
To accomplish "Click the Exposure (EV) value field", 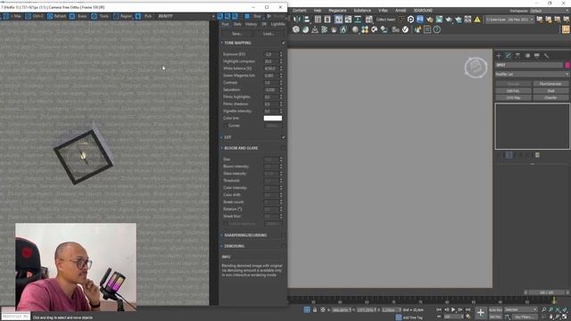I will (x=271, y=54).
